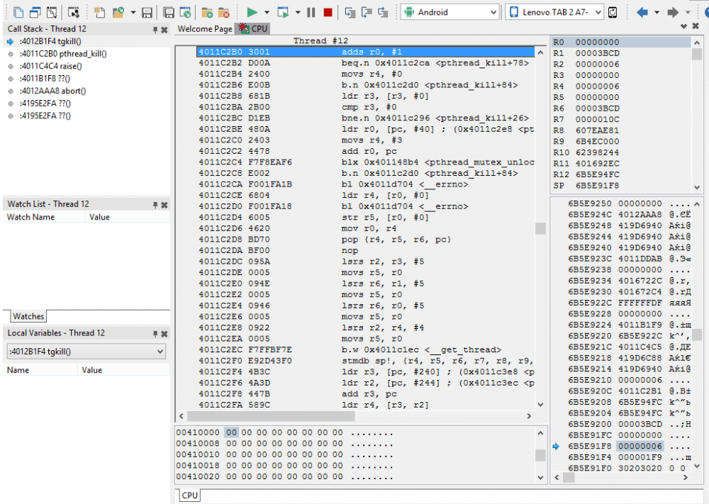Expand the Back history dropdown arrow
This screenshot has height=504, width=709.
(657, 12)
